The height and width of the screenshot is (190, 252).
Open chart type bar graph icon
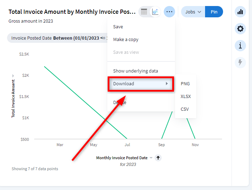click(x=240, y=12)
